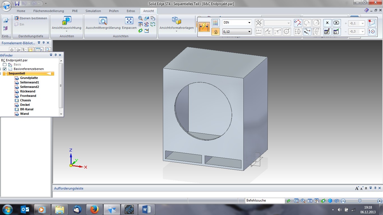Click the Einpassen fit view icon

pos(129,21)
